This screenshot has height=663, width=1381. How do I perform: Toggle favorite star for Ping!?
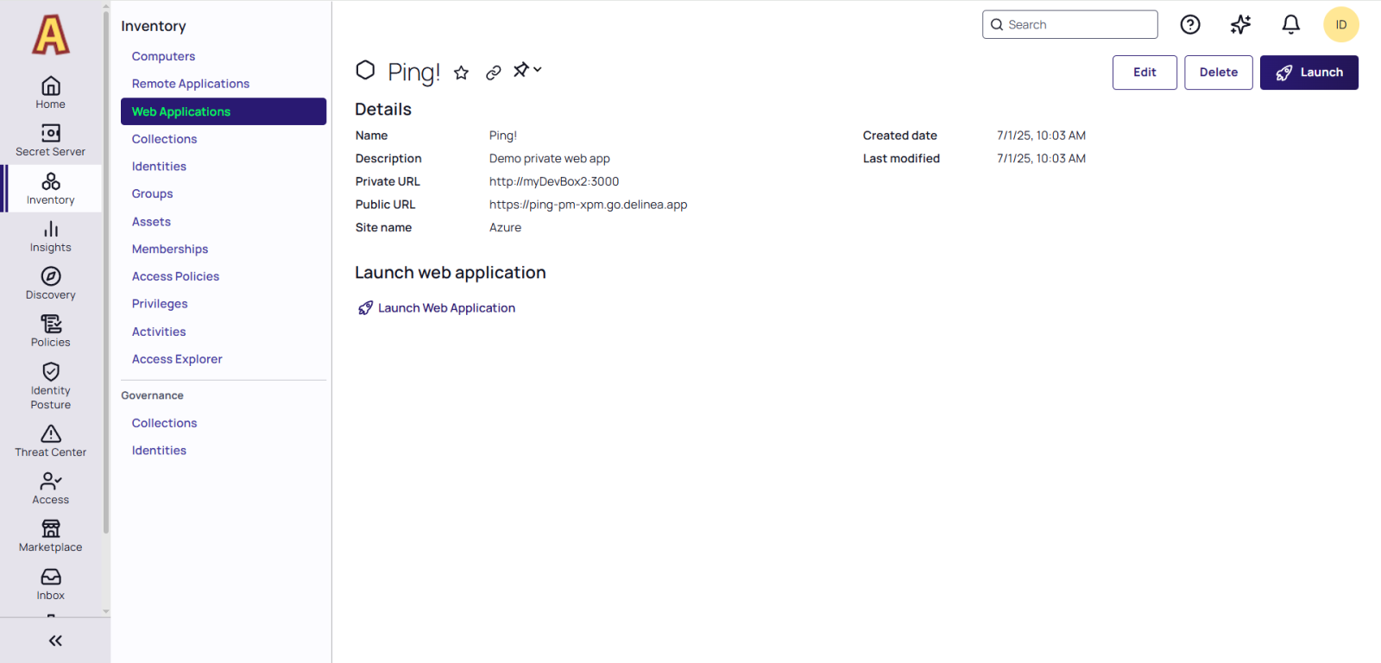pyautogui.click(x=462, y=73)
